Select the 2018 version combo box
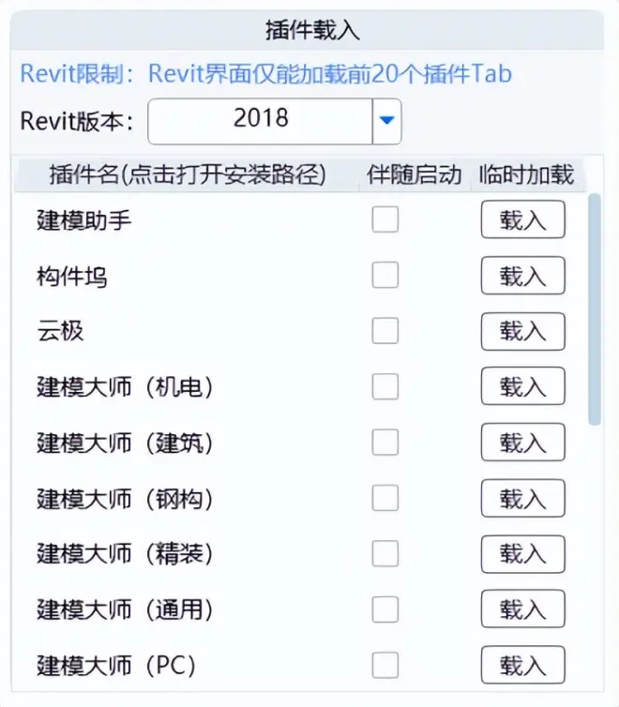619x707 pixels. point(274,121)
